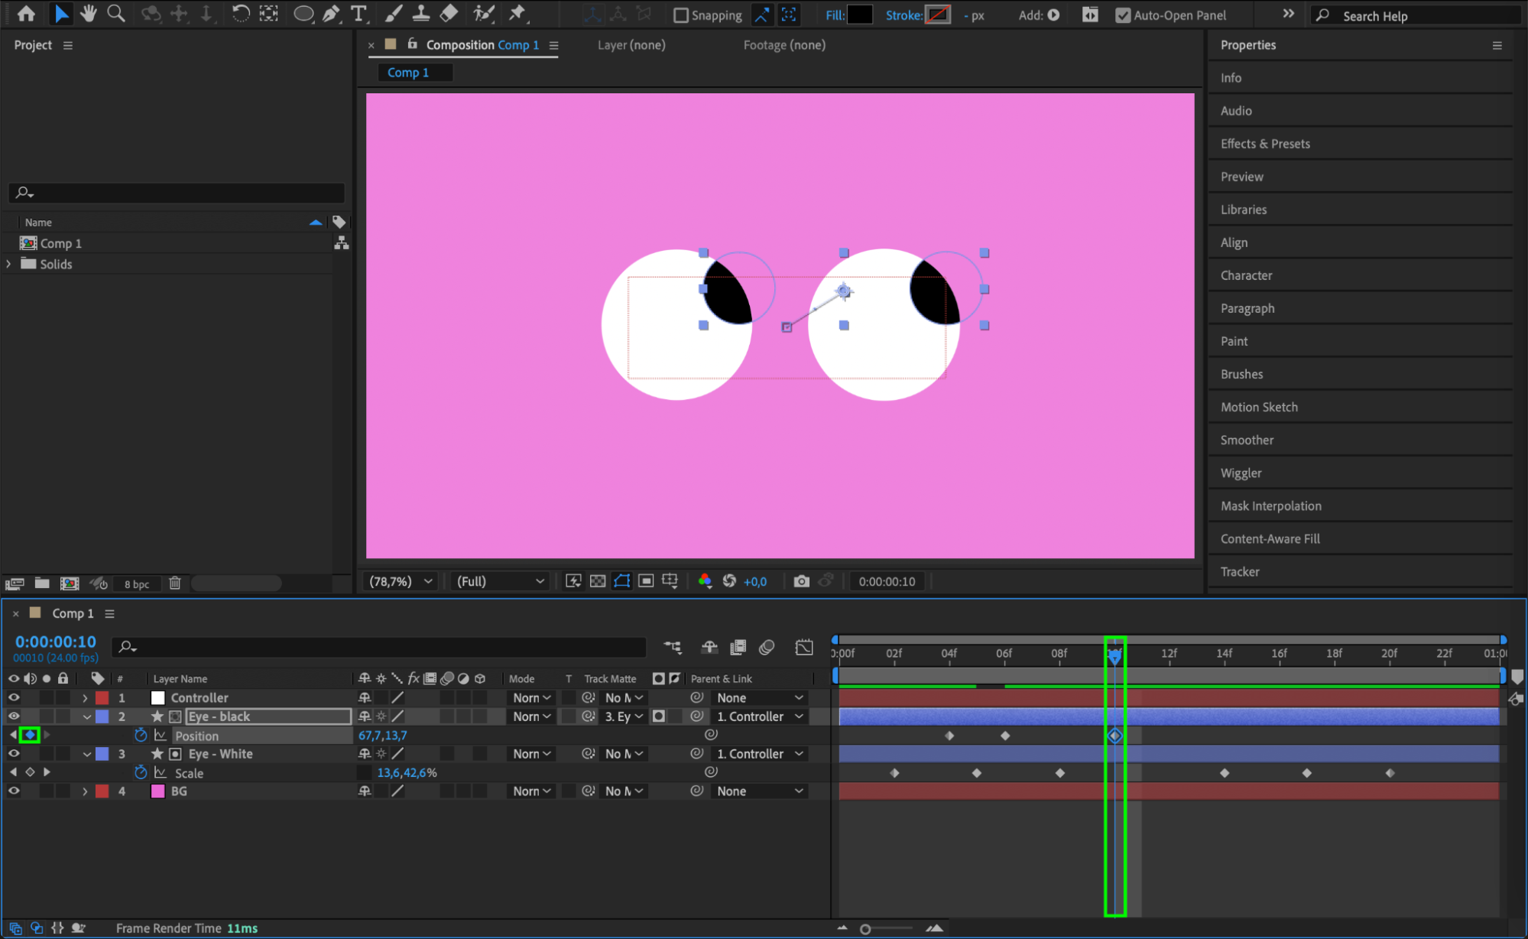Select the Zoom tool

tap(116, 13)
